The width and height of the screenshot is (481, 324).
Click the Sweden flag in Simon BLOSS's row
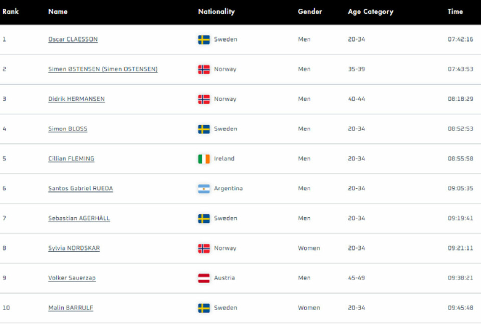coord(204,129)
